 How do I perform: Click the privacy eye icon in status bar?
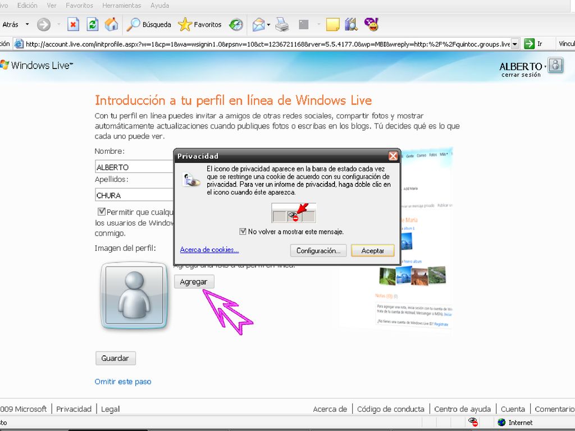click(x=473, y=422)
